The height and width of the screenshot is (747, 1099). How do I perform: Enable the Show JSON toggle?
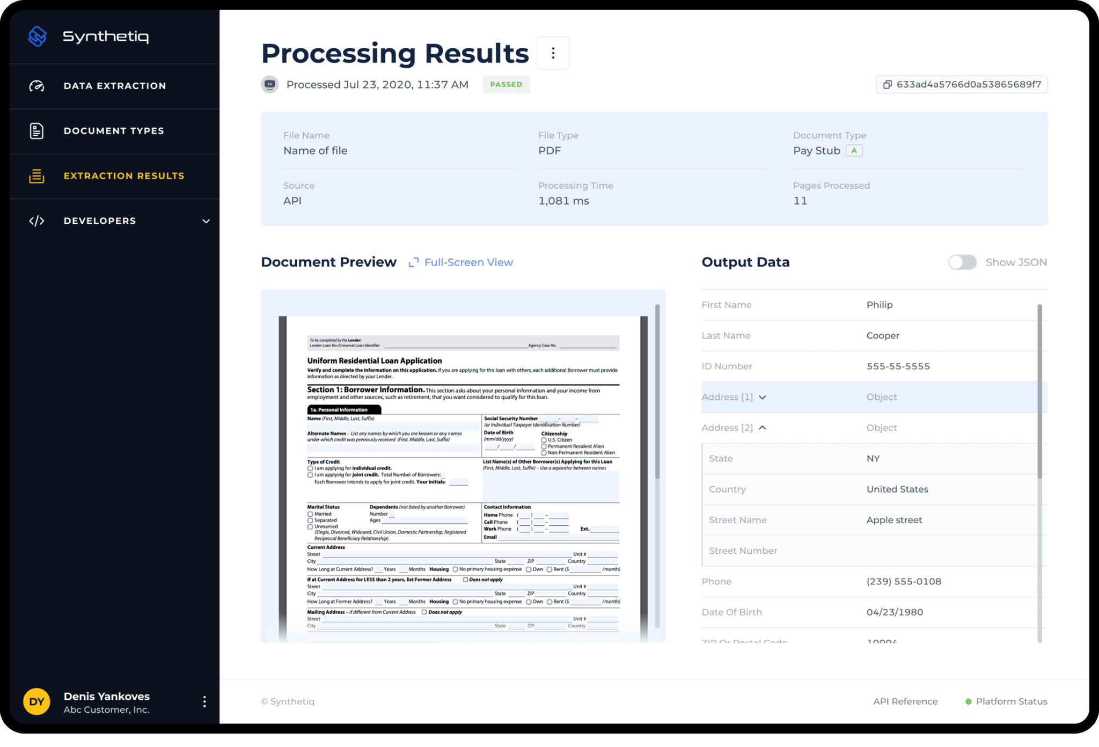[962, 262]
